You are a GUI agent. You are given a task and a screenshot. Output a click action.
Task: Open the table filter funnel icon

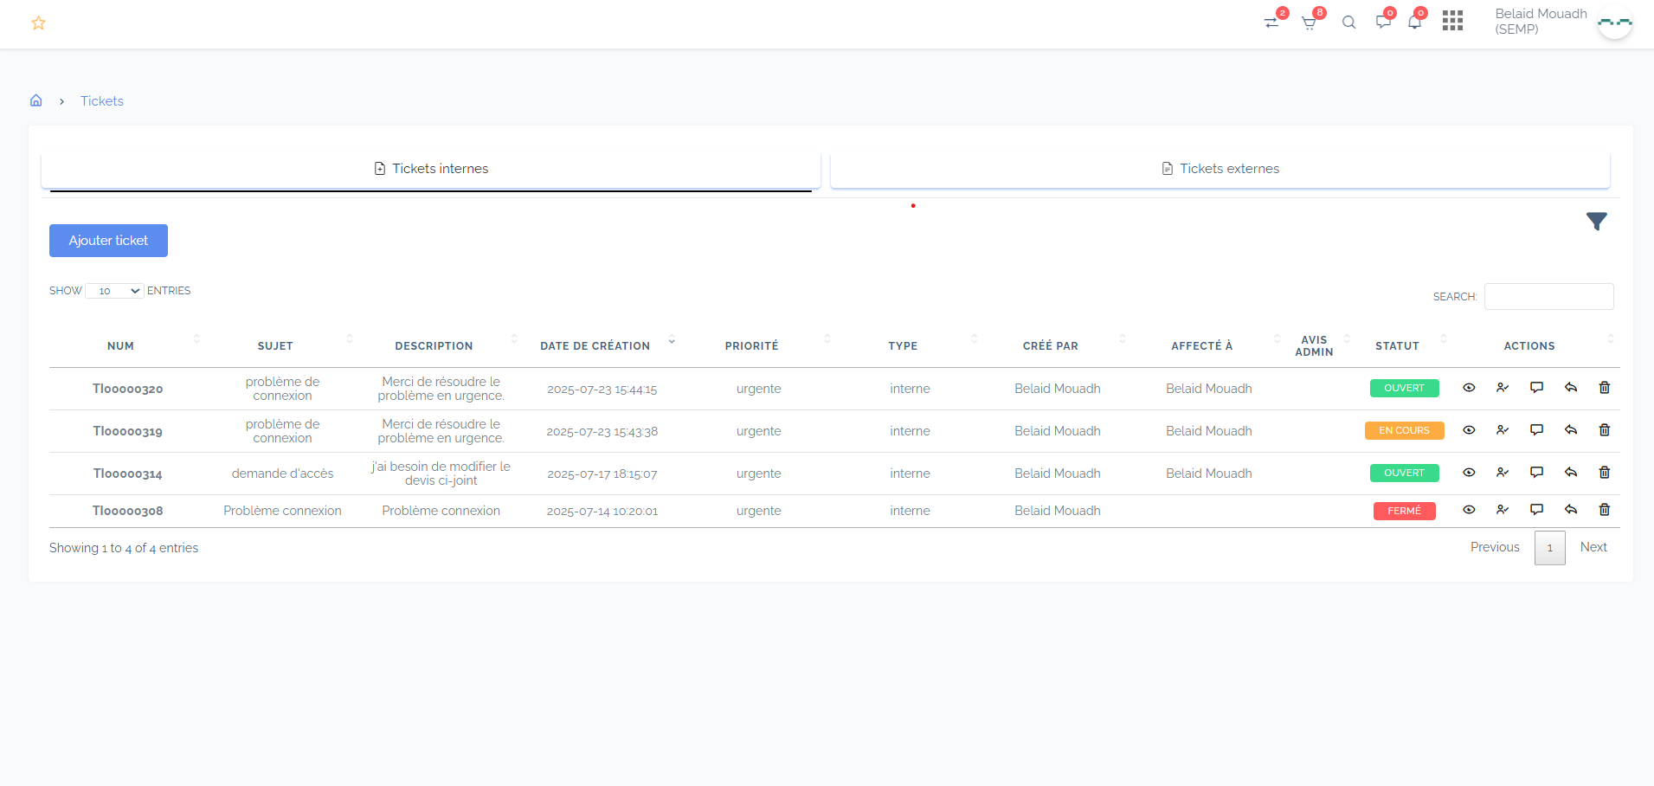(1596, 222)
